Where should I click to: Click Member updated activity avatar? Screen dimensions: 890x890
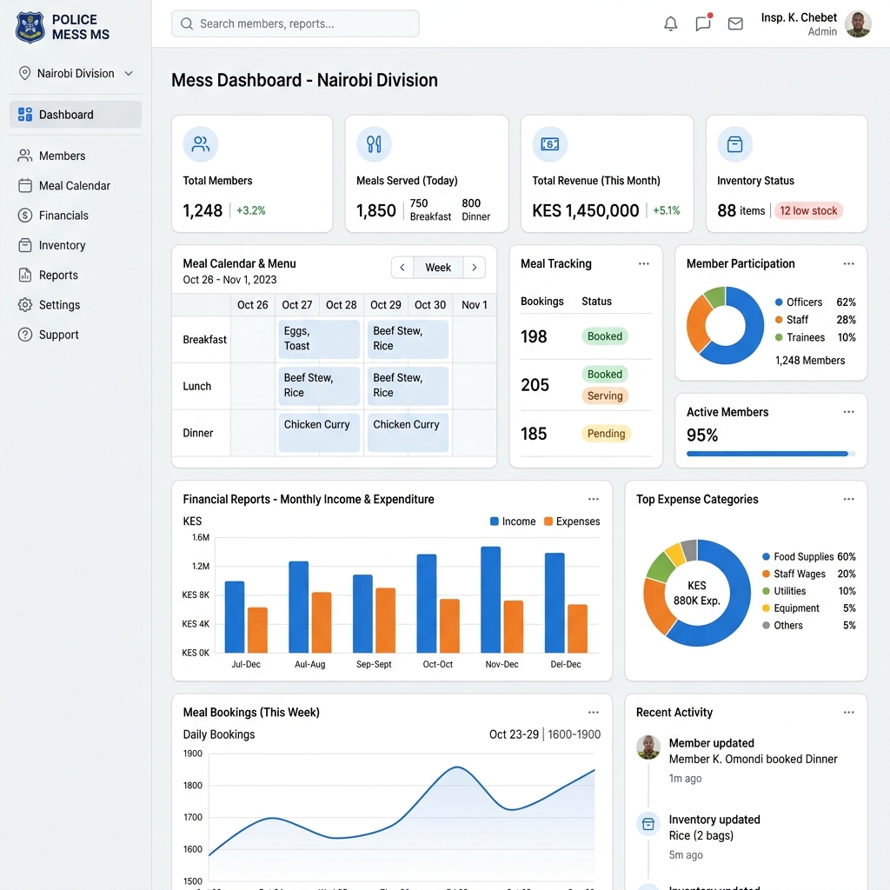648,747
